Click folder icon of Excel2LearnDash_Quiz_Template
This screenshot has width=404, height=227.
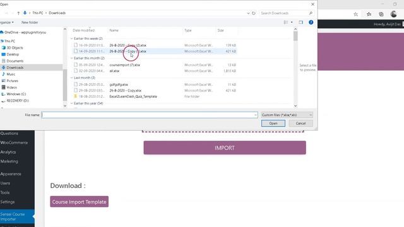click(76, 96)
